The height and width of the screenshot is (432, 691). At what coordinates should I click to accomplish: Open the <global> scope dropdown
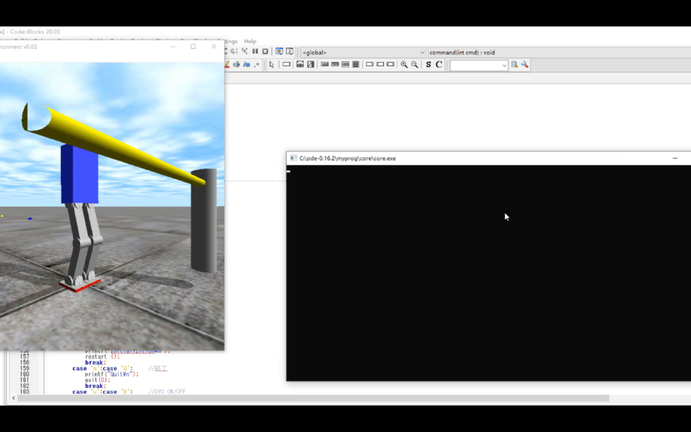click(363, 52)
